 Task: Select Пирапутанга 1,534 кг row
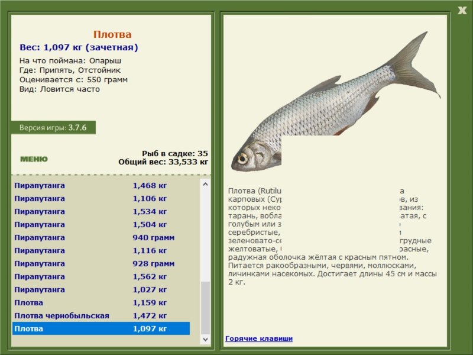click(x=101, y=211)
